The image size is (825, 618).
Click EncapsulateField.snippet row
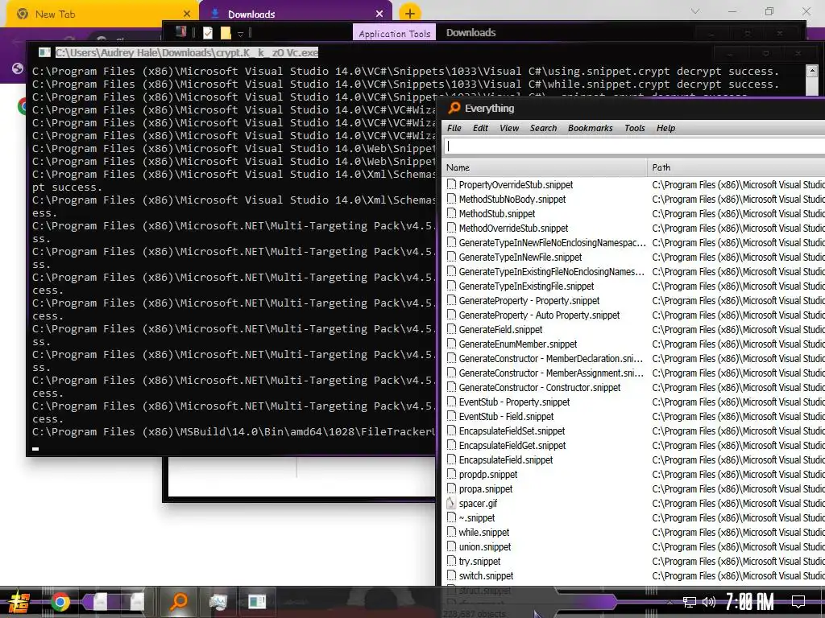point(633,459)
